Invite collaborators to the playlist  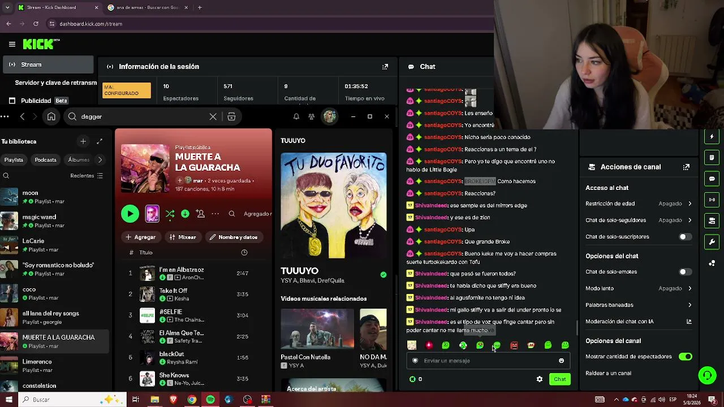(x=200, y=214)
